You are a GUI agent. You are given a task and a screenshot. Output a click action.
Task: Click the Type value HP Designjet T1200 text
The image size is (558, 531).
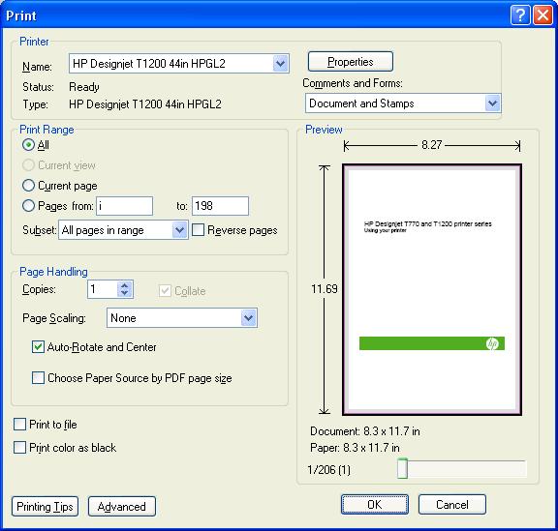pyautogui.click(x=145, y=104)
